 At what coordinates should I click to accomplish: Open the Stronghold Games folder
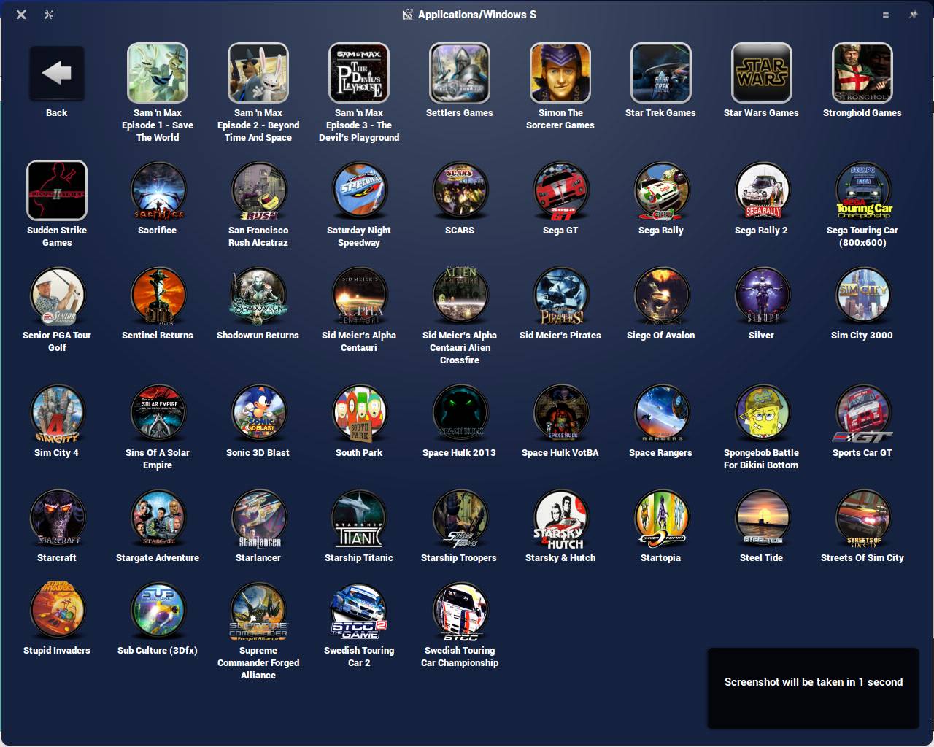click(862, 73)
